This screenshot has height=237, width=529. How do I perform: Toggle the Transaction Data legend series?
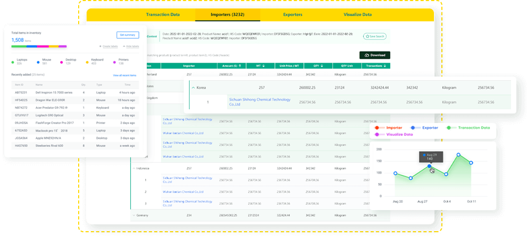[x=449, y=128]
